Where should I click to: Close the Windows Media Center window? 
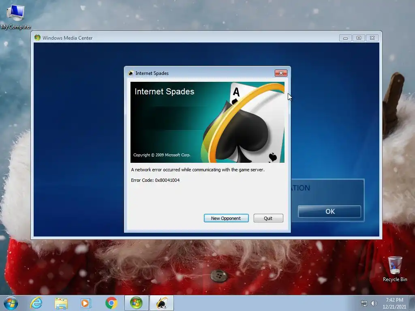click(x=372, y=38)
